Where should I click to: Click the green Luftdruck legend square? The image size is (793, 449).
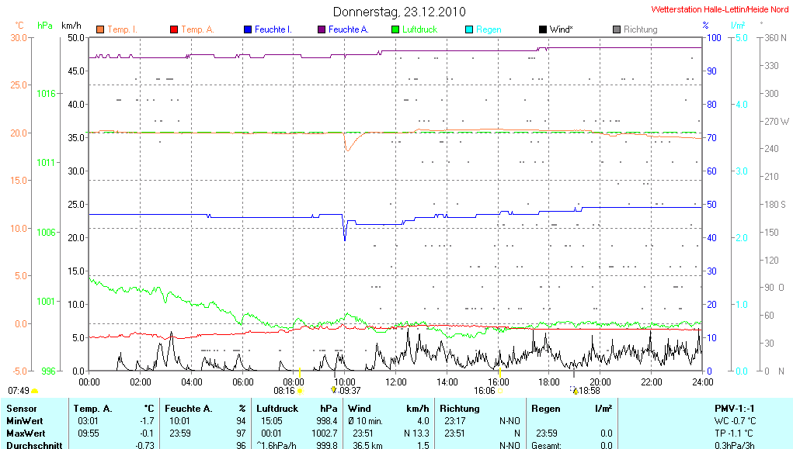coord(395,29)
